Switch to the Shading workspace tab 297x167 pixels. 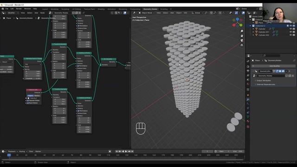coord(101,9)
